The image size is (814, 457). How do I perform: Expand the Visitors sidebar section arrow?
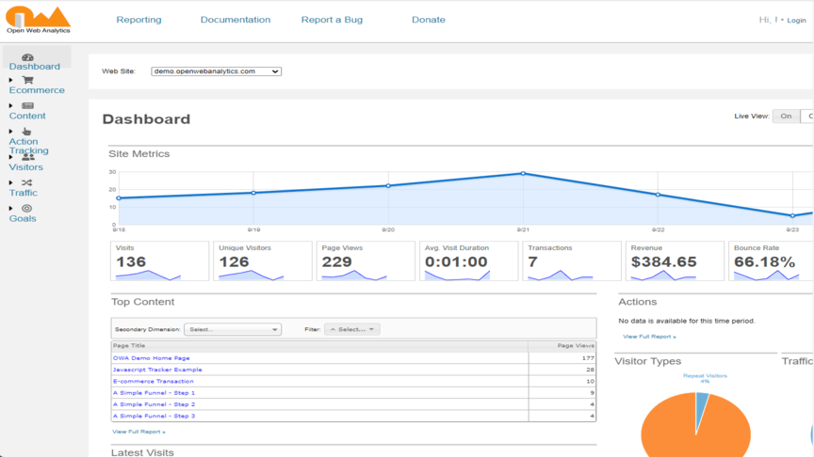click(11, 157)
